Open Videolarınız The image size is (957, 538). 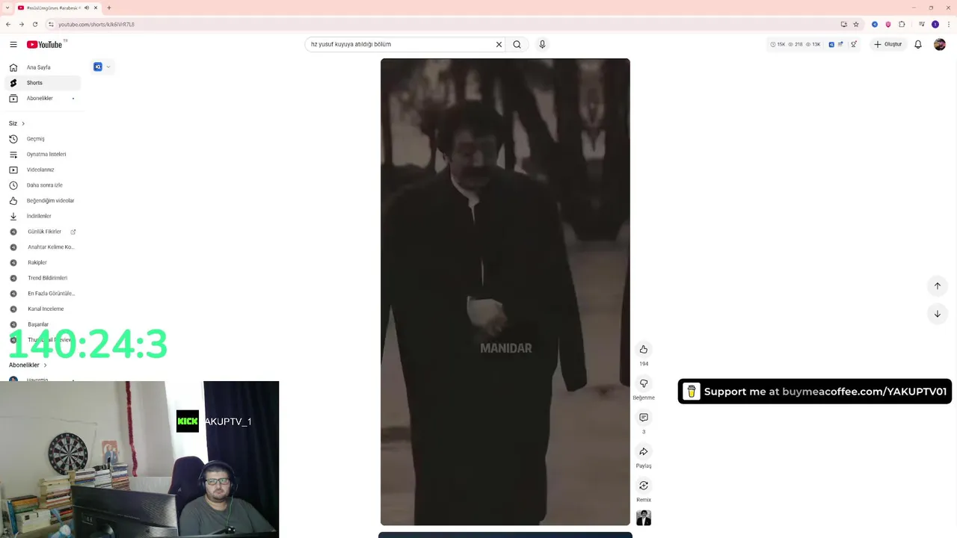pyautogui.click(x=43, y=170)
